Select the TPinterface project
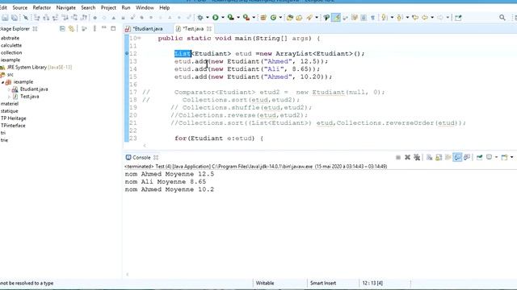 13,126
